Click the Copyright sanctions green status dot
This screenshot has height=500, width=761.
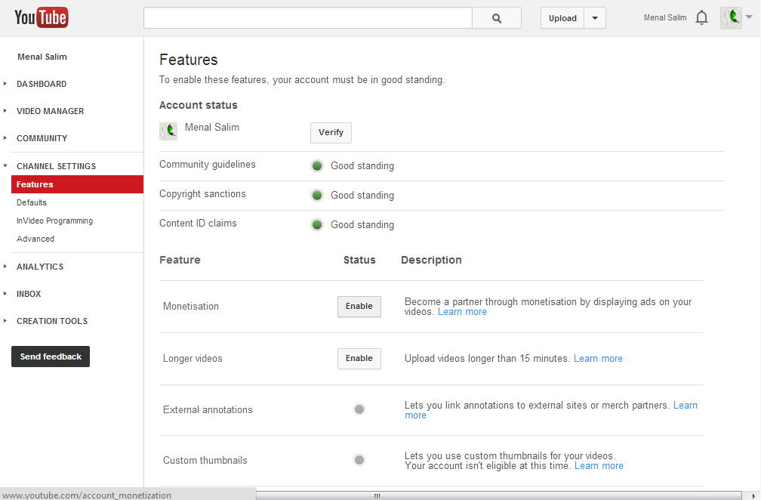pos(317,195)
